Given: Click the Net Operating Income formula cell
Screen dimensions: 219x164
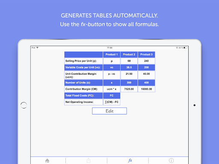Looking at the screenshot, I should [112, 102].
